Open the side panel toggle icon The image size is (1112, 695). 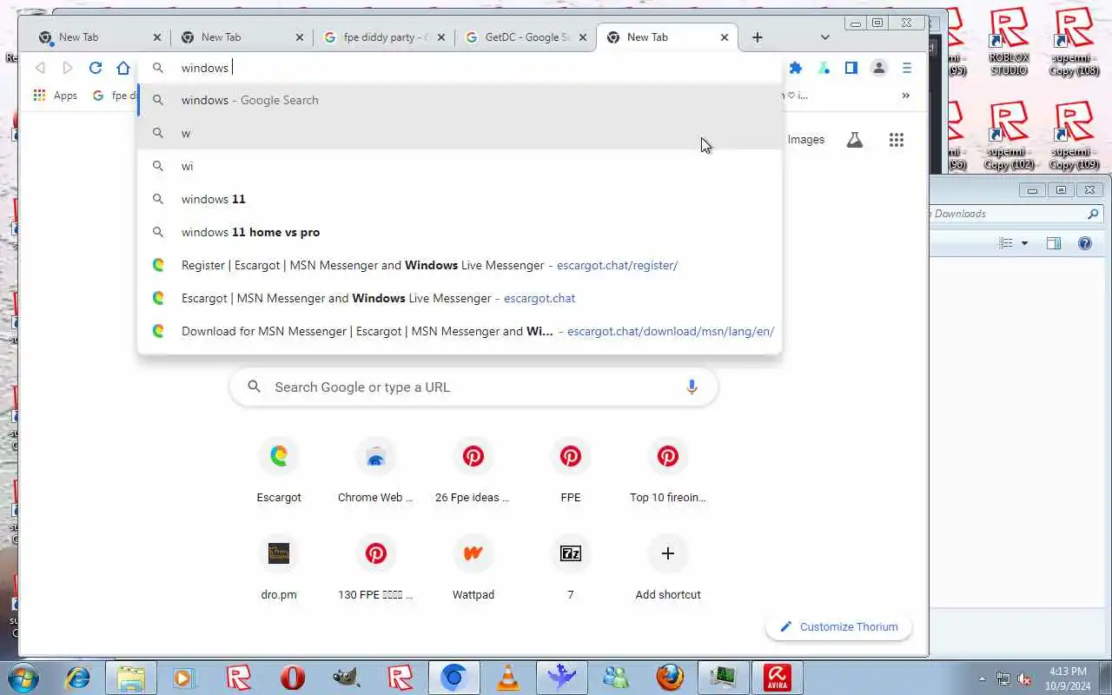click(x=851, y=68)
